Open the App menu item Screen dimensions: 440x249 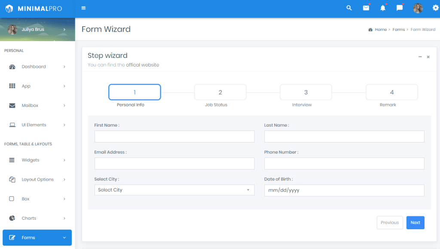pos(37,86)
